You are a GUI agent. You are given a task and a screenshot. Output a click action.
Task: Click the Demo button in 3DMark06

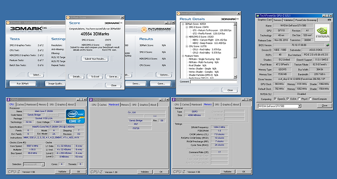point(136,83)
